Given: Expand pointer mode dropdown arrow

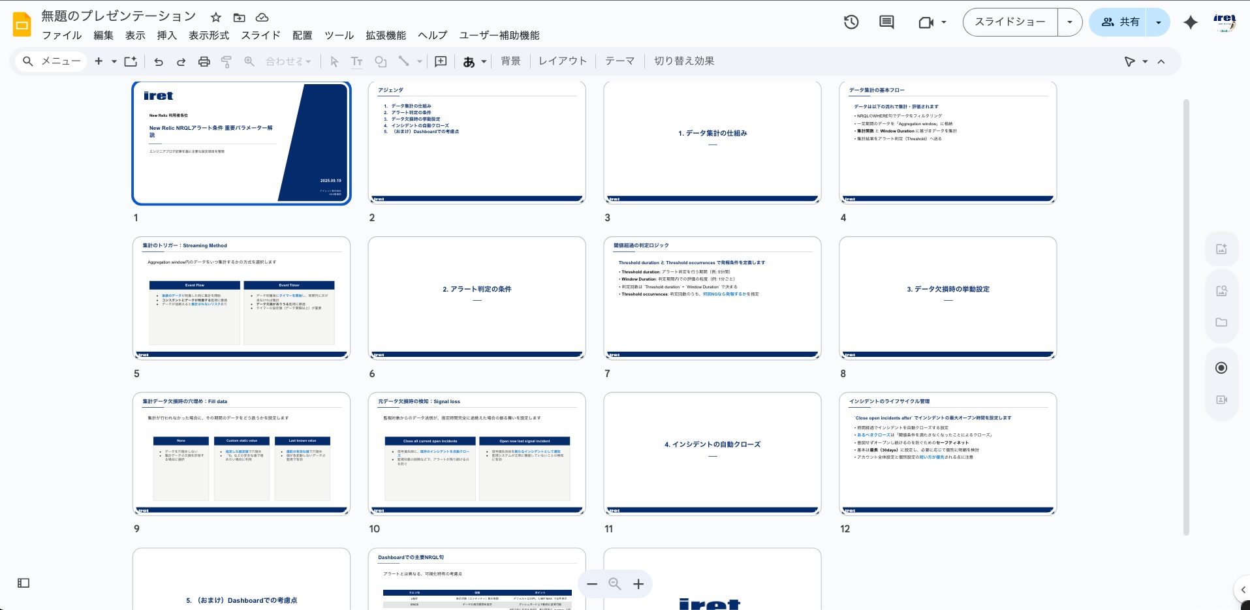Looking at the screenshot, I should pos(1145,61).
